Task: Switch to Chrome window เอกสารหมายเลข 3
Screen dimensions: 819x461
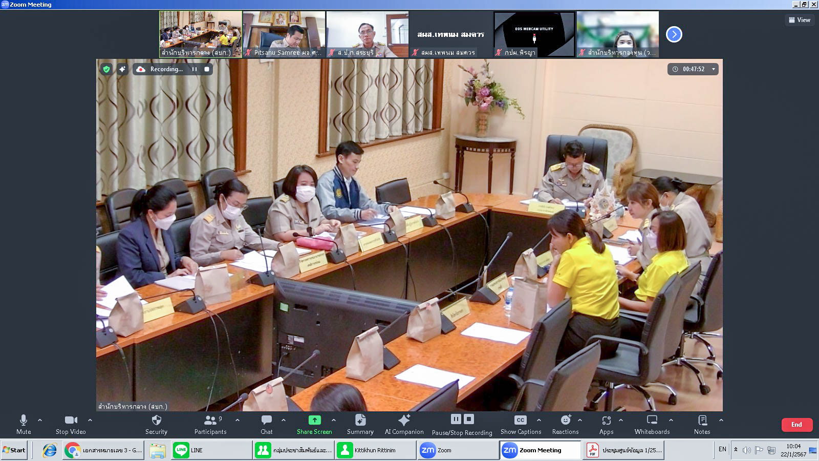Action: pos(104,450)
